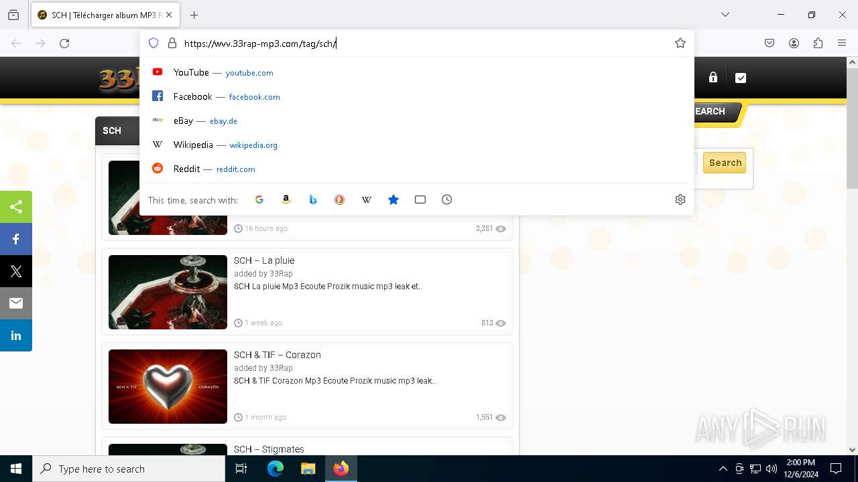Select the Facebook suggestion
Image resolution: width=858 pixels, height=482 pixels.
click(416, 96)
